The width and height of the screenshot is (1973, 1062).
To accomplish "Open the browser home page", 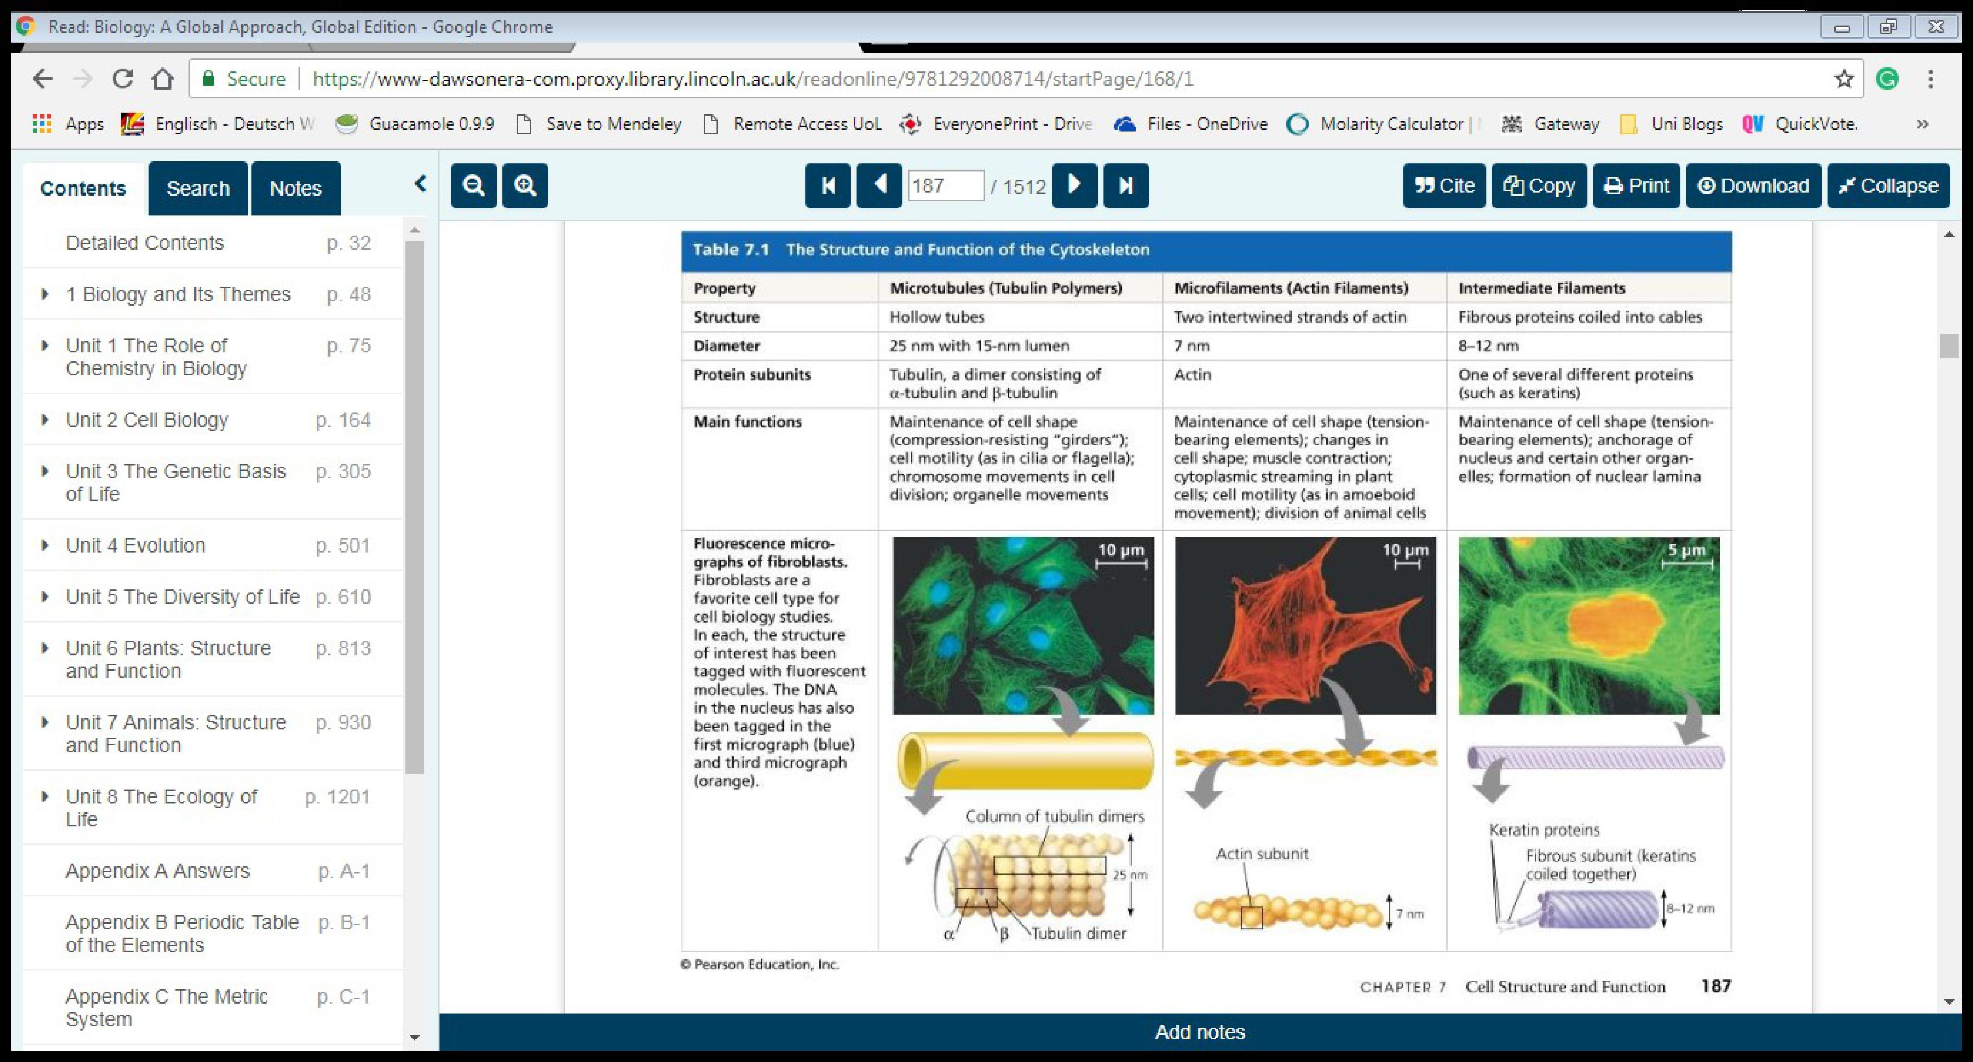I will click(x=163, y=79).
